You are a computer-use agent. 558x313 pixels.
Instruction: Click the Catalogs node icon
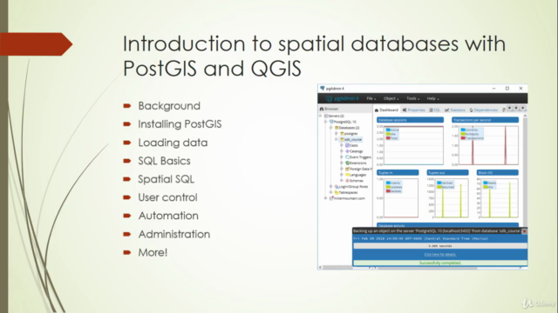[347, 151]
